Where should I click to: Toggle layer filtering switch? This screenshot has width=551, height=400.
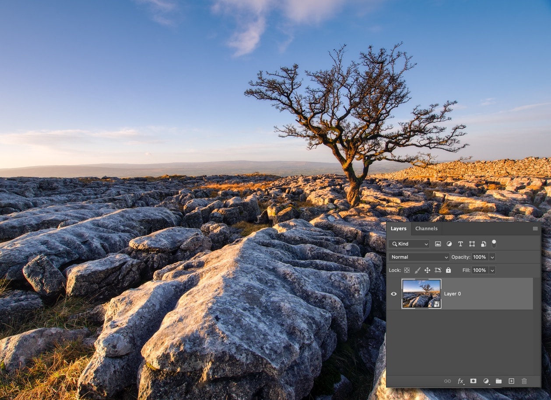tap(494, 243)
